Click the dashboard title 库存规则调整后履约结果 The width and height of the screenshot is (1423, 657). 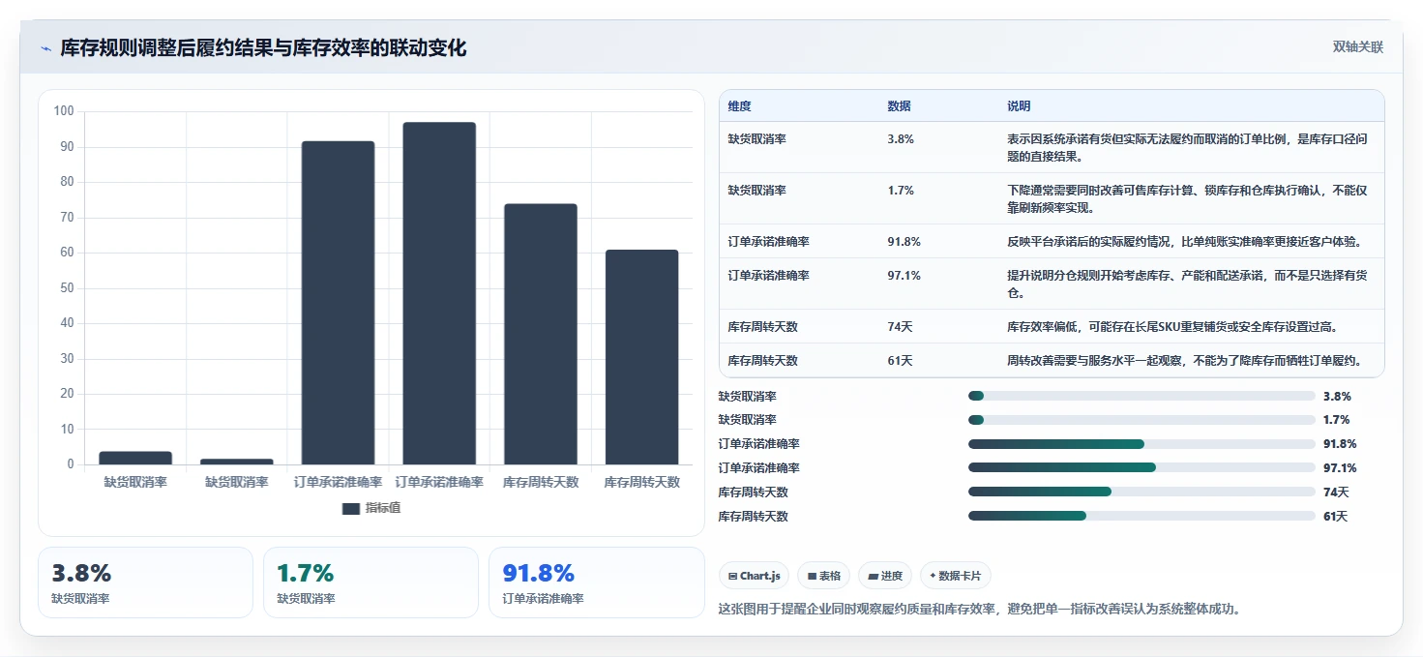coord(263,48)
